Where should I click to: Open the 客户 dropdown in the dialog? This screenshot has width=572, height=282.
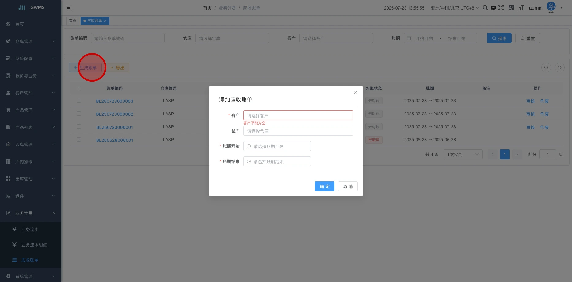298,115
